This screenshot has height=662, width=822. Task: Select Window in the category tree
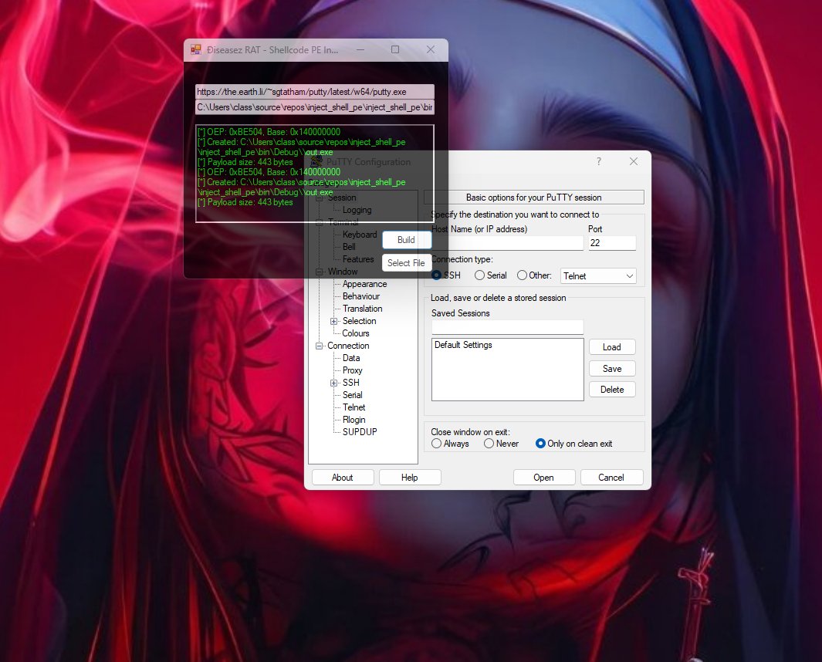click(343, 272)
